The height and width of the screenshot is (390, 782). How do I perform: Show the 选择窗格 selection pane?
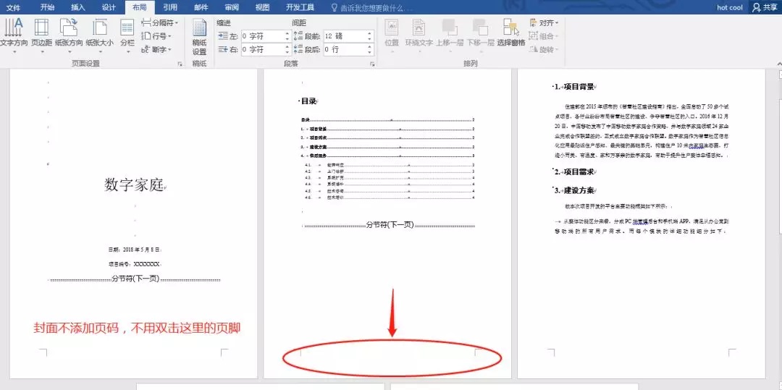click(511, 33)
